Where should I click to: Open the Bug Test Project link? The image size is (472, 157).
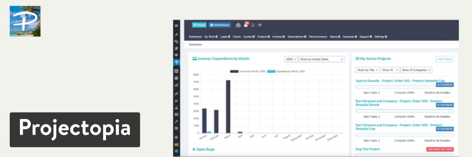point(368,149)
